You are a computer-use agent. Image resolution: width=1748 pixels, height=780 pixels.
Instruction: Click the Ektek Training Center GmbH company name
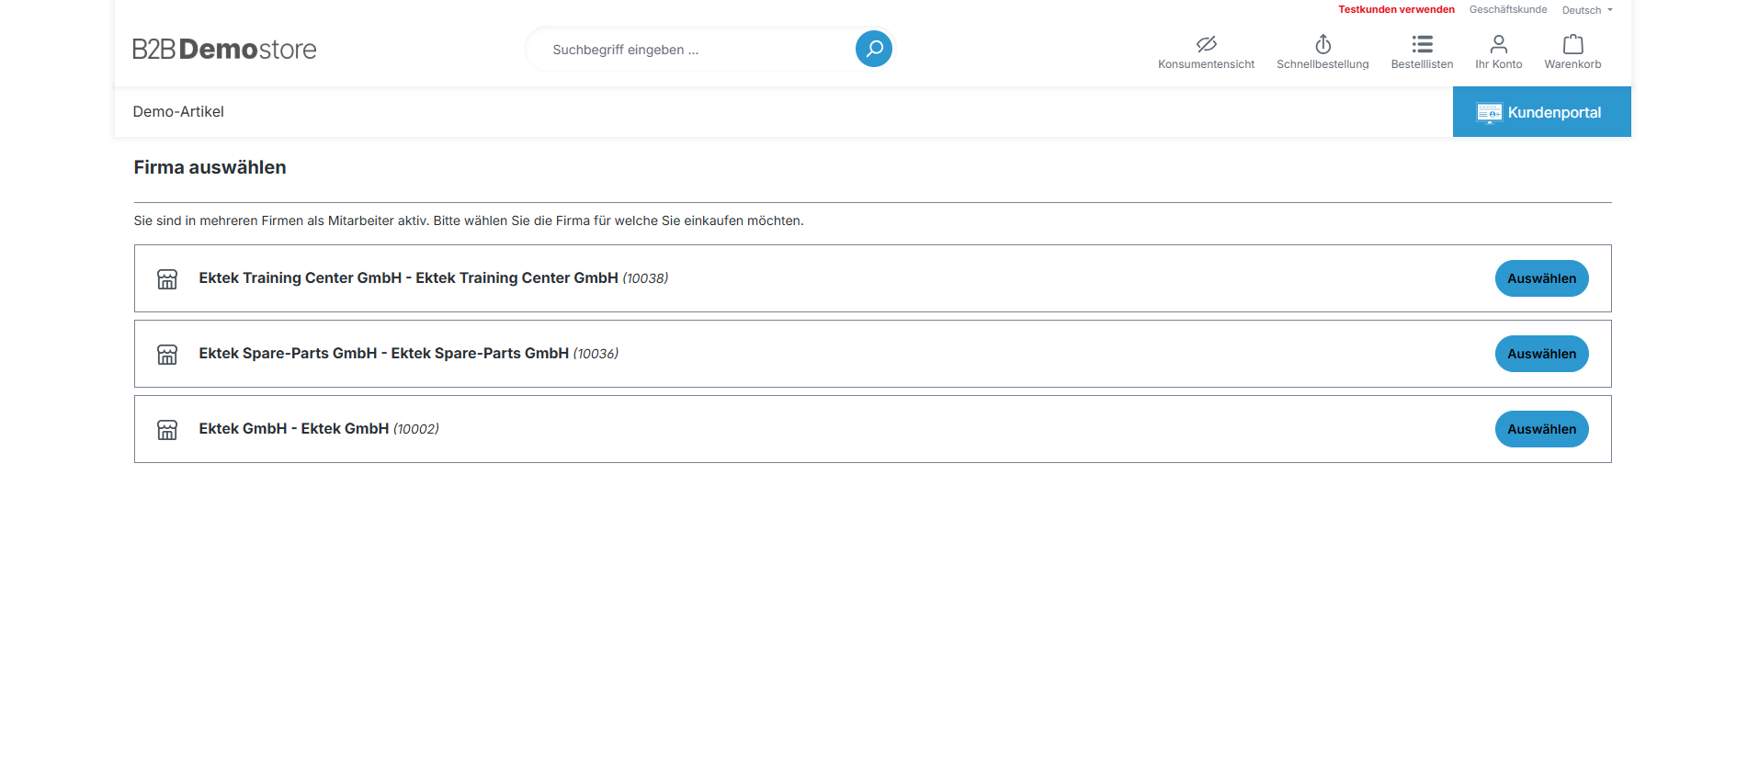(408, 277)
